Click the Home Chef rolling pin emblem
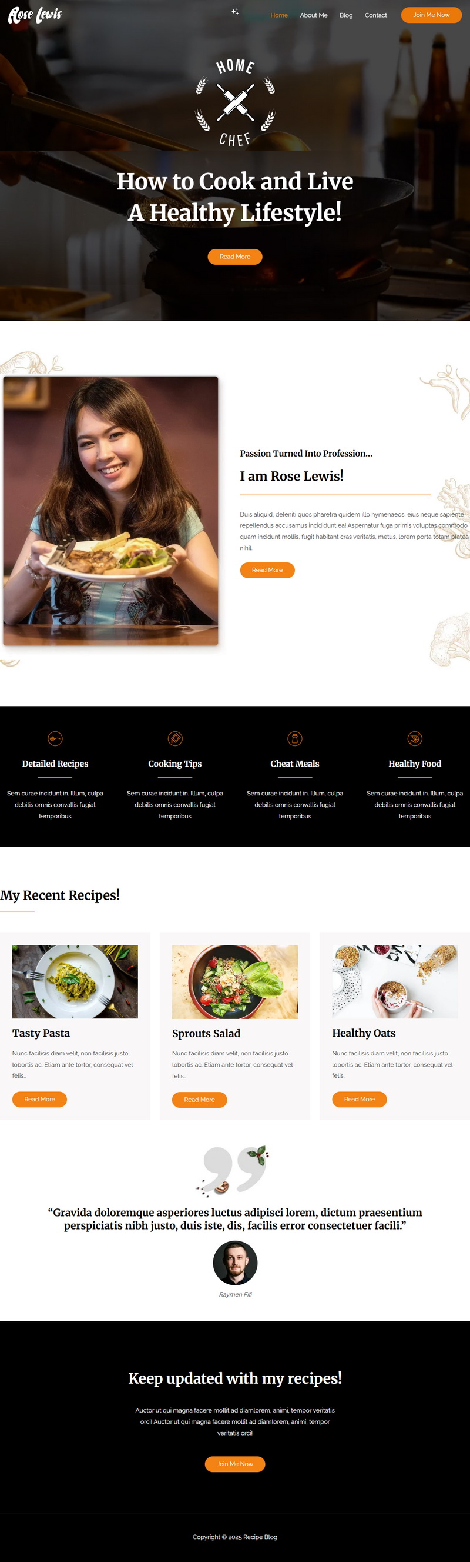The width and height of the screenshot is (470, 1562). 235,102
